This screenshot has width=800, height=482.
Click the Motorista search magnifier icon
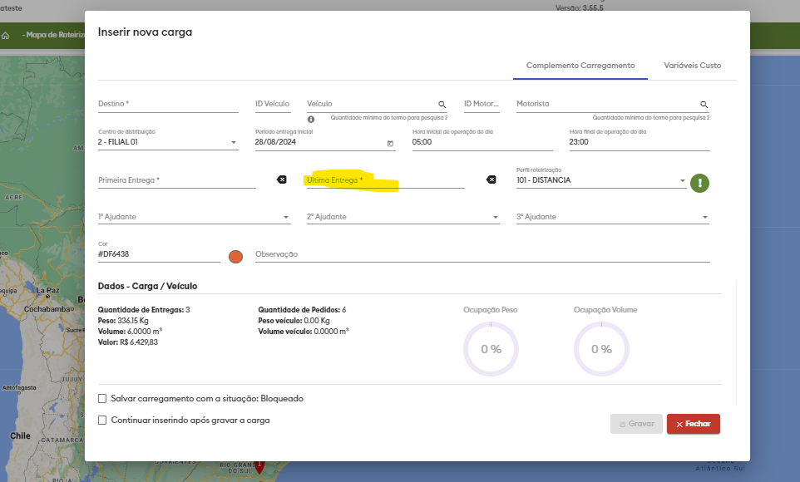tap(704, 105)
